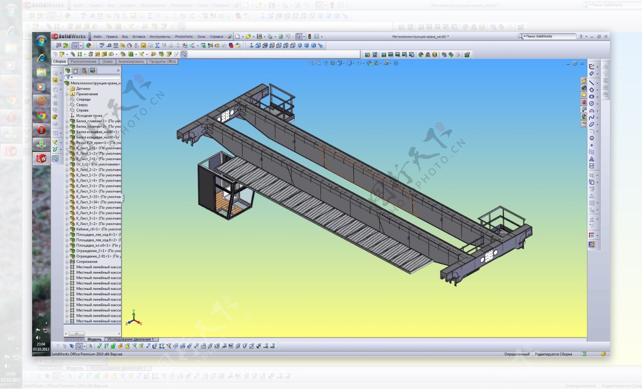Viewport: 642px width, 389px height.
Task: Open the ConfigurationManager tab icon
Action: [x=84, y=71]
